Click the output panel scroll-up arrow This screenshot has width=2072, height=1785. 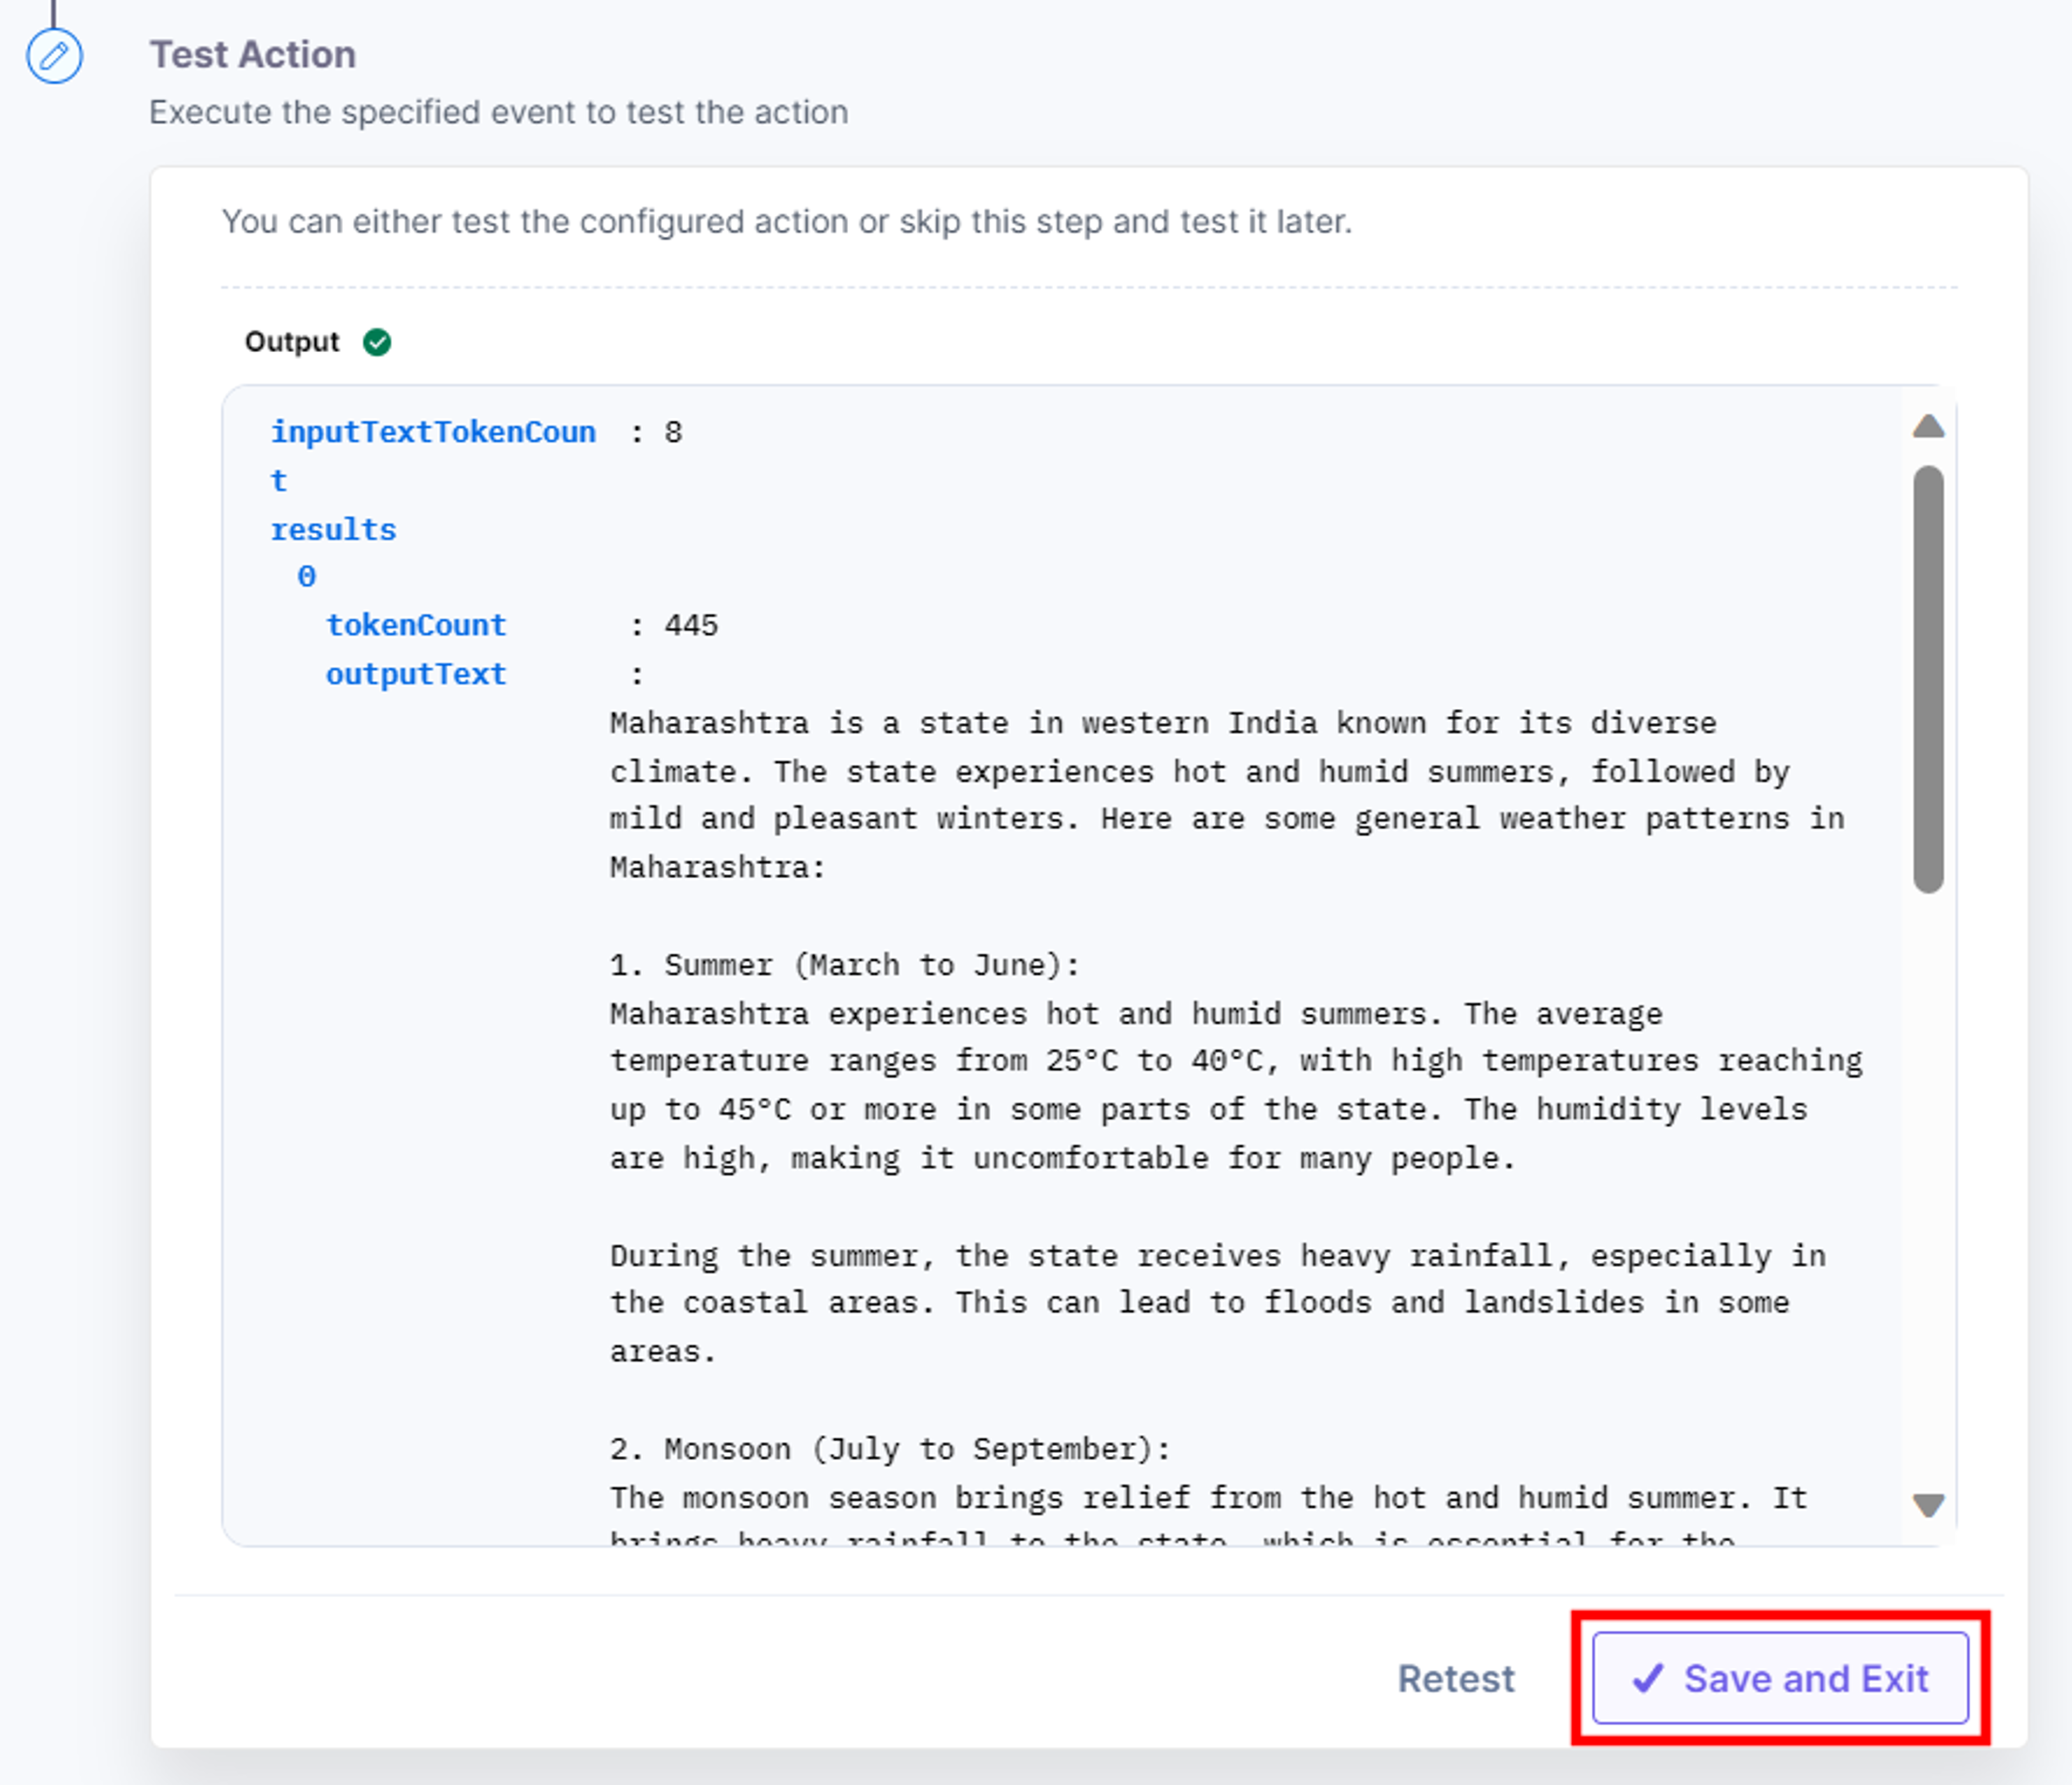click(x=1928, y=427)
